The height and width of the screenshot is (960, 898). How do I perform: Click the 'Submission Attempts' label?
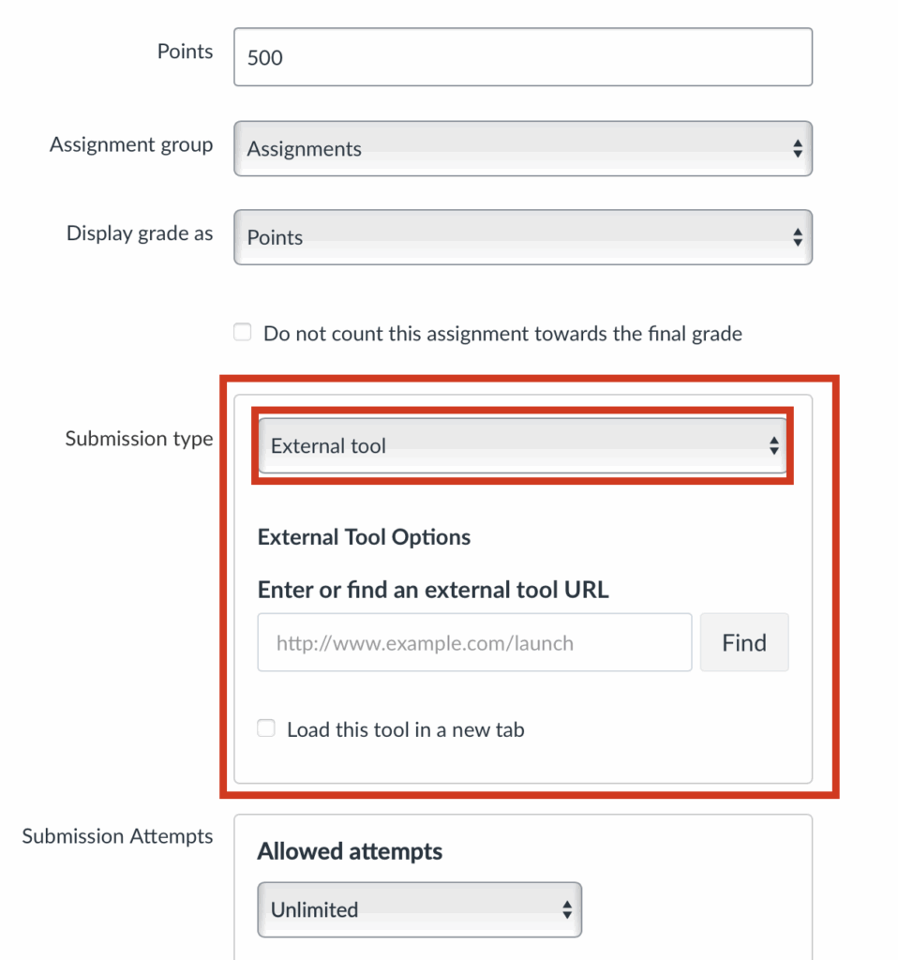tap(117, 835)
